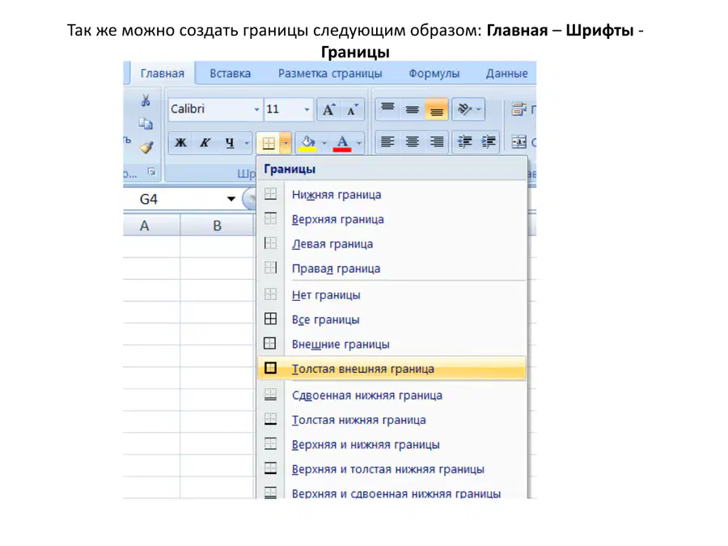Click the Increase Font Size icon

[x=328, y=110]
